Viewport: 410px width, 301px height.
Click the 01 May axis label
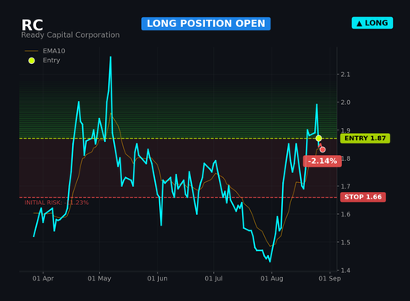click(99, 279)
